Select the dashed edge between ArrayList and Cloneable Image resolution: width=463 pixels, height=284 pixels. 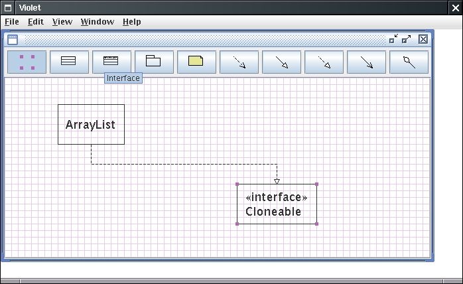pyautogui.click(x=184, y=164)
